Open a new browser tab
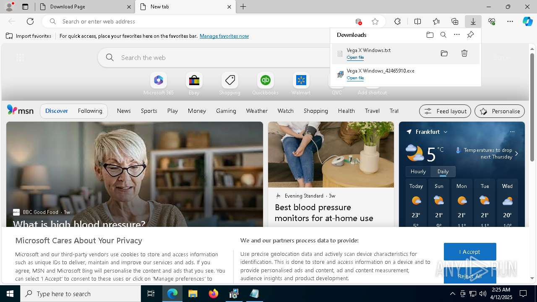This screenshot has height=302, width=537. [x=243, y=7]
